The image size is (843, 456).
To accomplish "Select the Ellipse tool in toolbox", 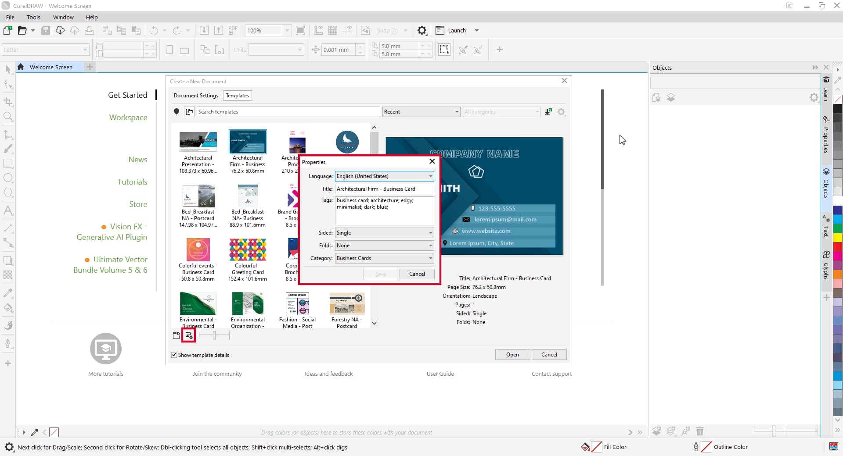I will tap(8, 178).
